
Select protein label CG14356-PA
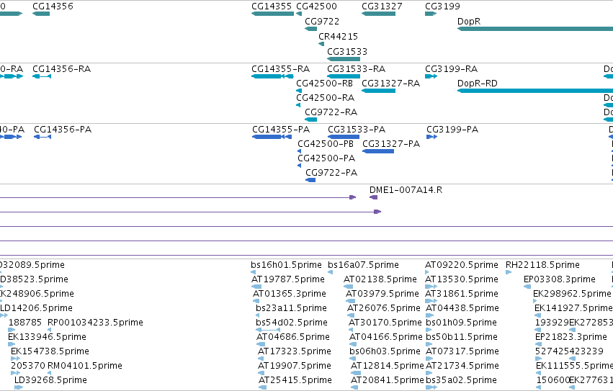coord(63,130)
